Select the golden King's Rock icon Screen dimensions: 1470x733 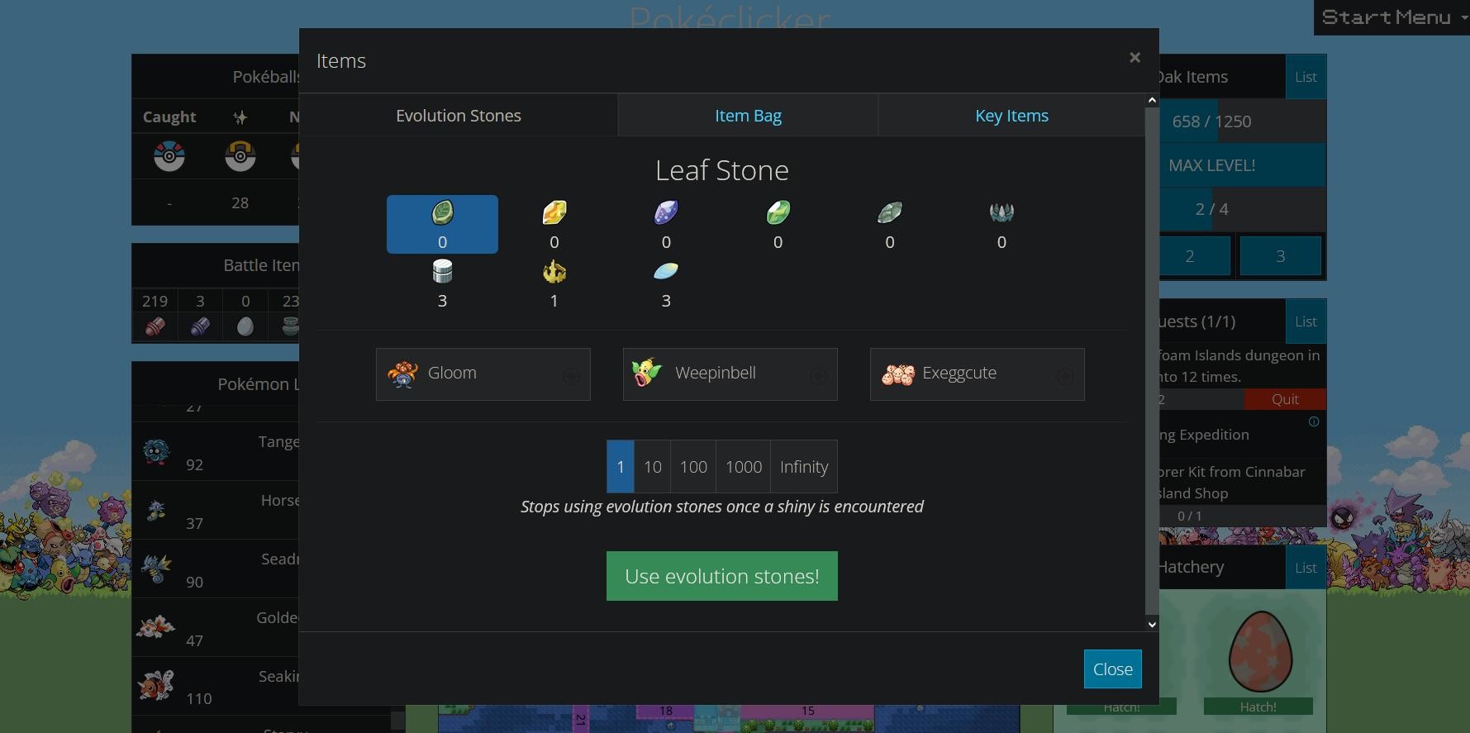(x=554, y=273)
